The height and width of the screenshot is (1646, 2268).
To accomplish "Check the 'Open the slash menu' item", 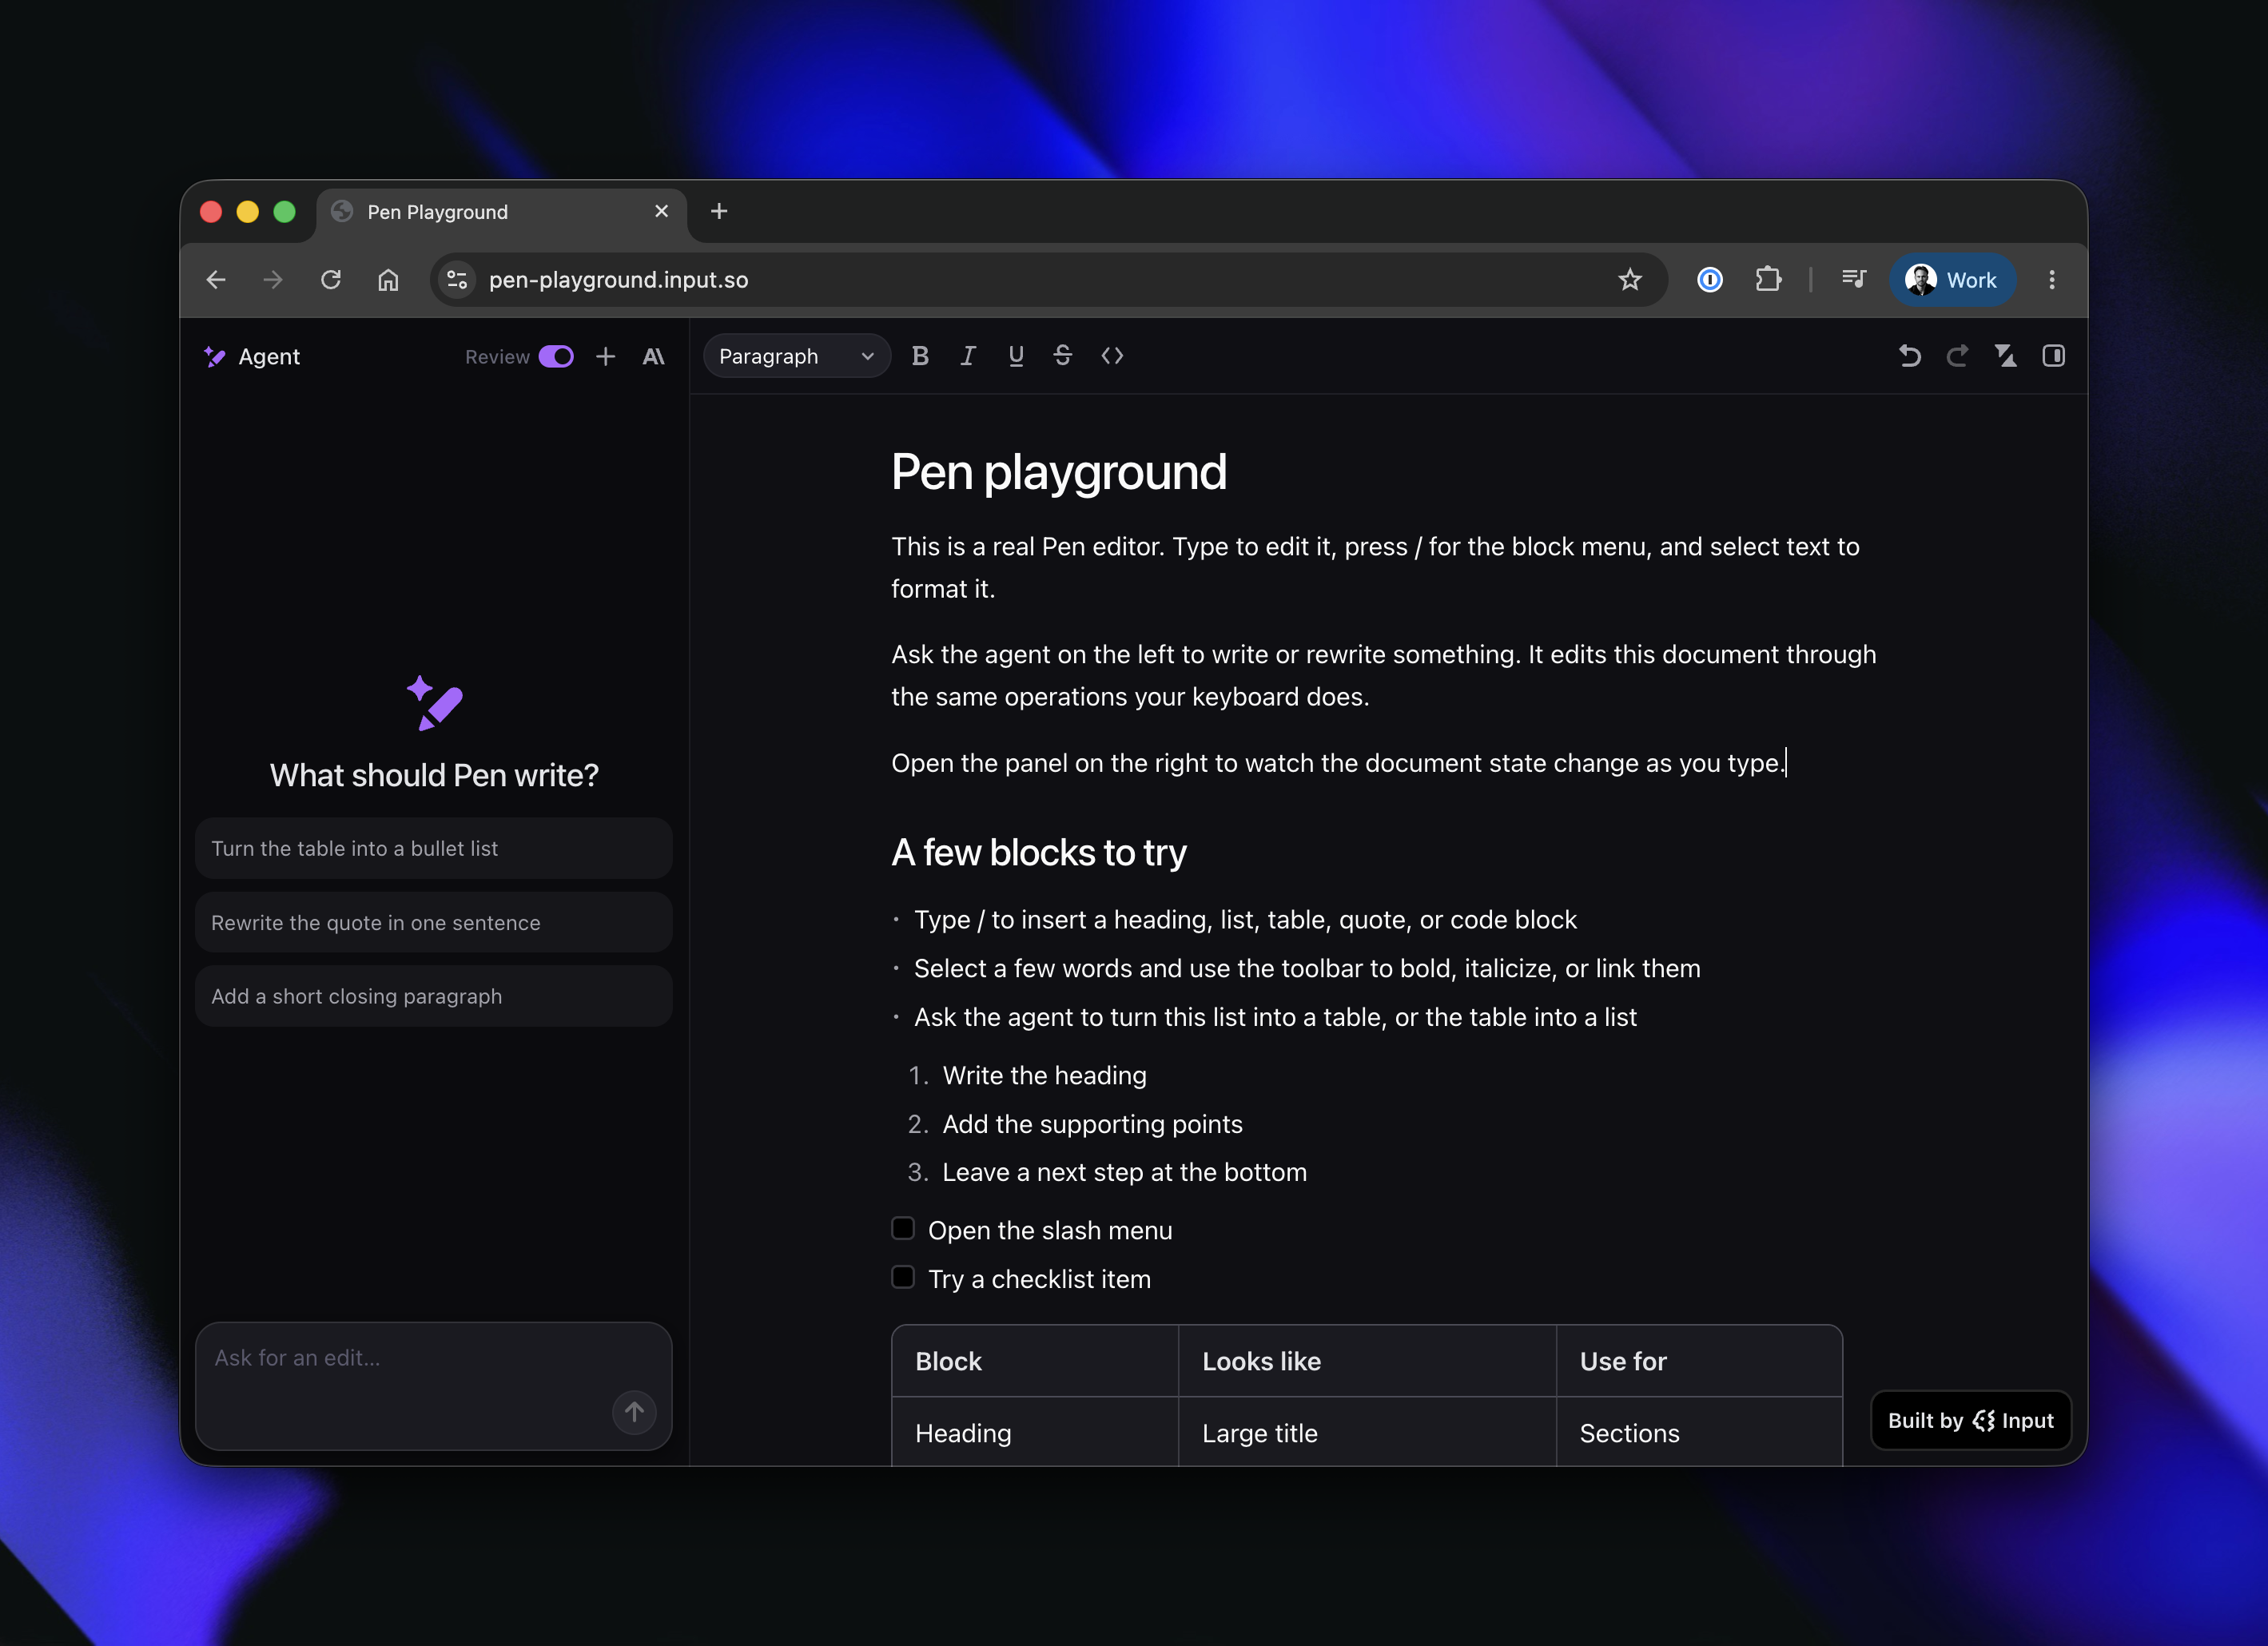I will coord(903,1229).
